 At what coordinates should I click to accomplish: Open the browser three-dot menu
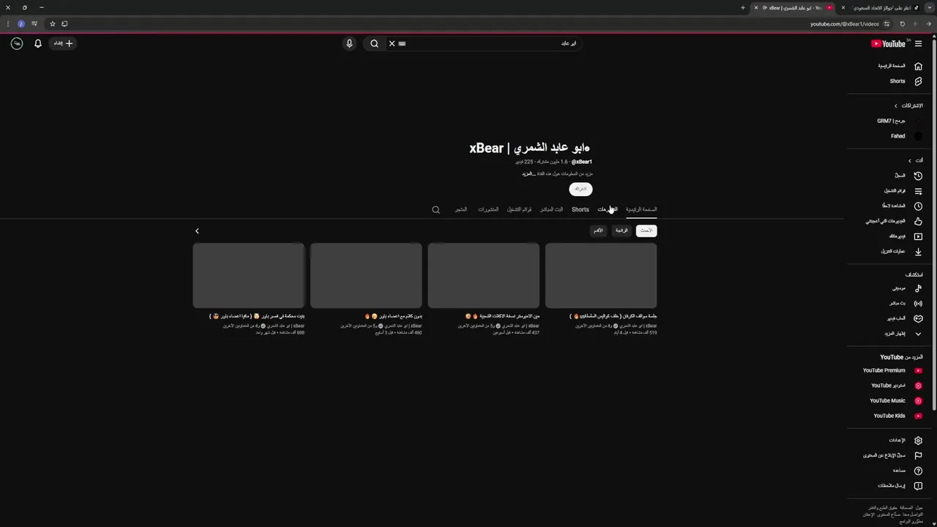(x=7, y=24)
